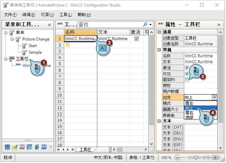This screenshot has width=226, height=163.
Task: Open the 视图(V) menu
Action: click(47, 14)
